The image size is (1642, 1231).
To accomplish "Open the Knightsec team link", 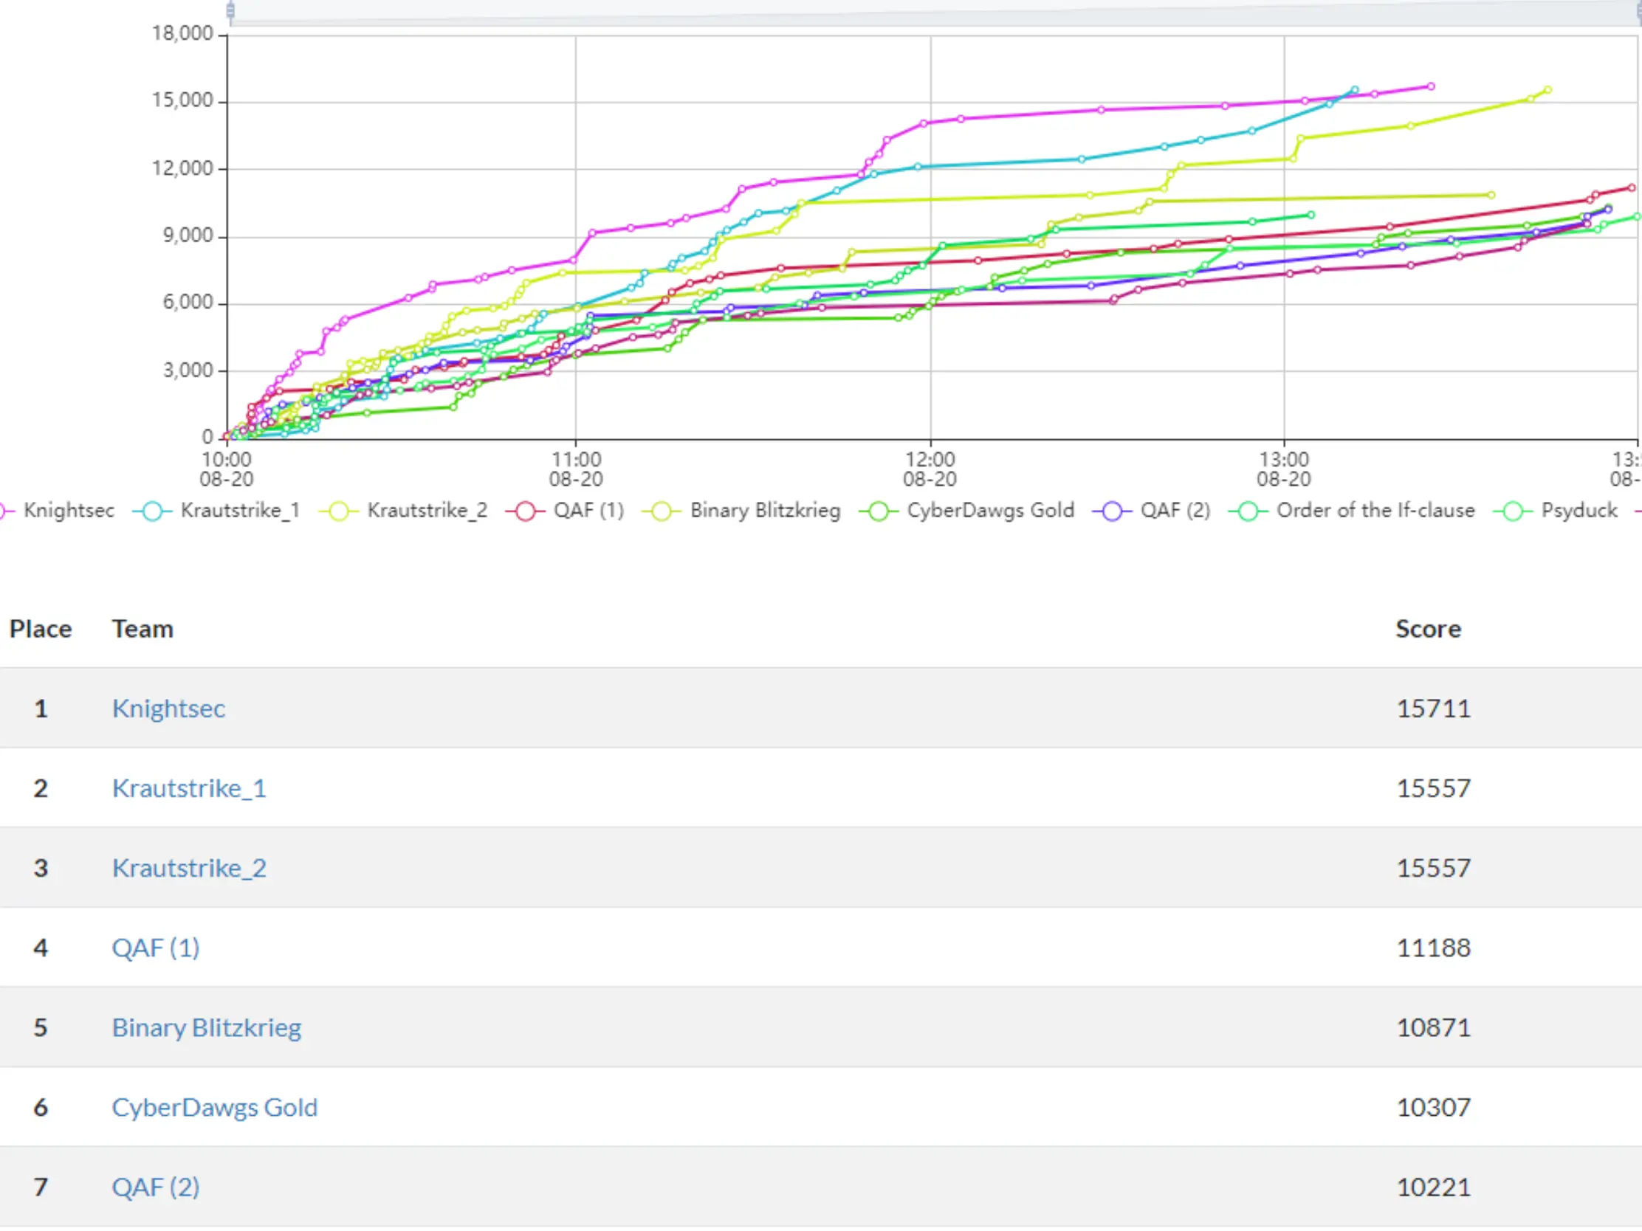I will pyautogui.click(x=168, y=708).
